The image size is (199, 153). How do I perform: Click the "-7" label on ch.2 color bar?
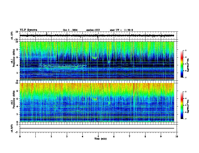(185, 119)
